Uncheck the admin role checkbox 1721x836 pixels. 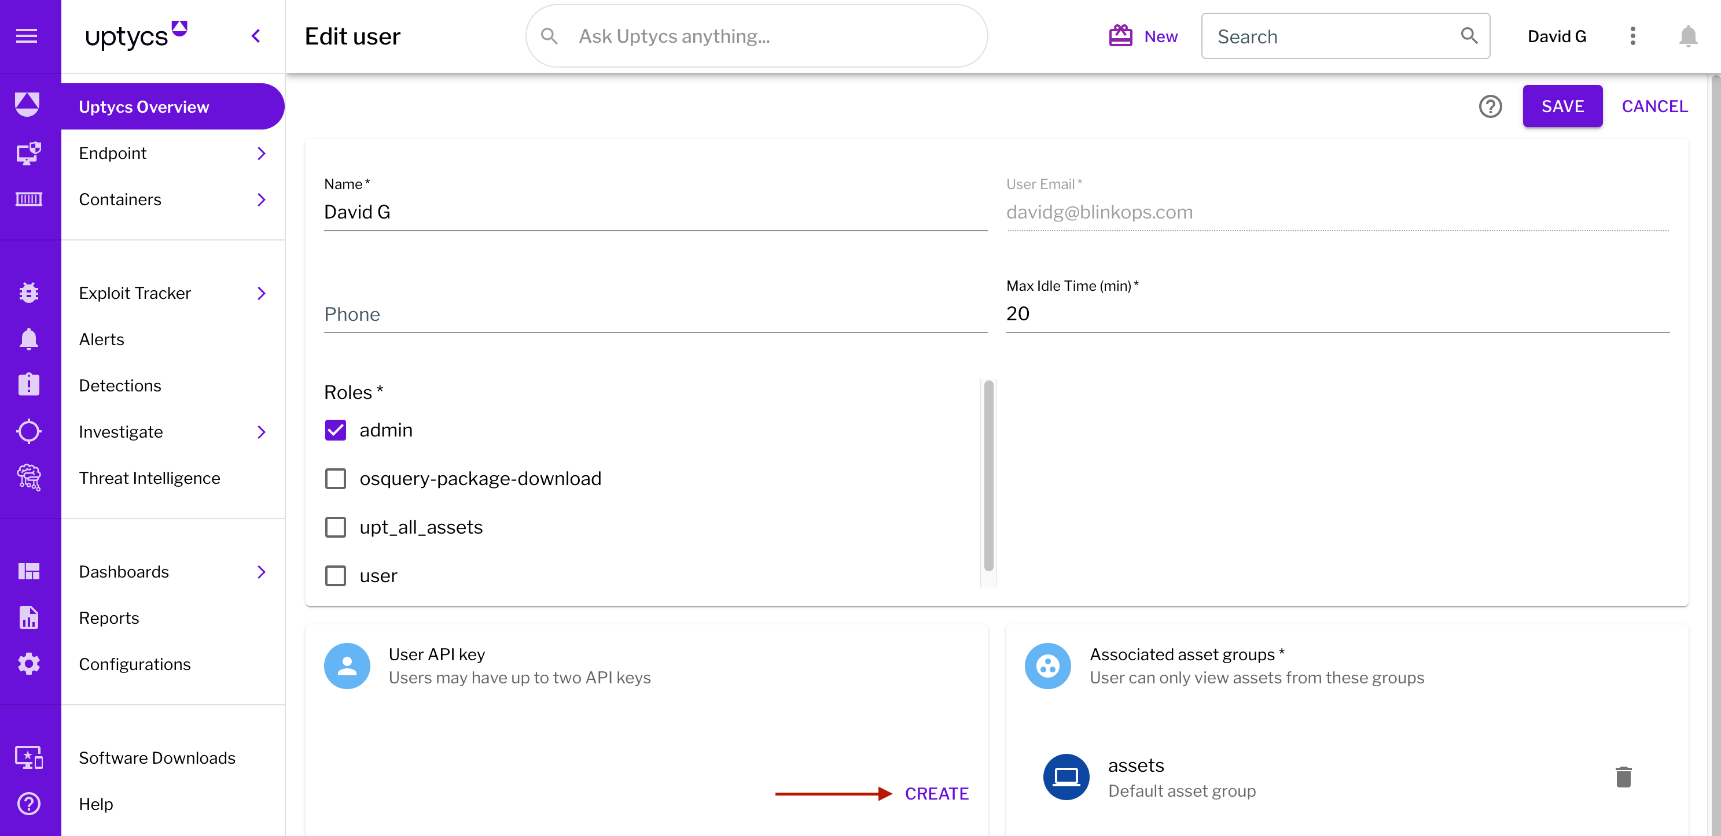[x=336, y=430]
